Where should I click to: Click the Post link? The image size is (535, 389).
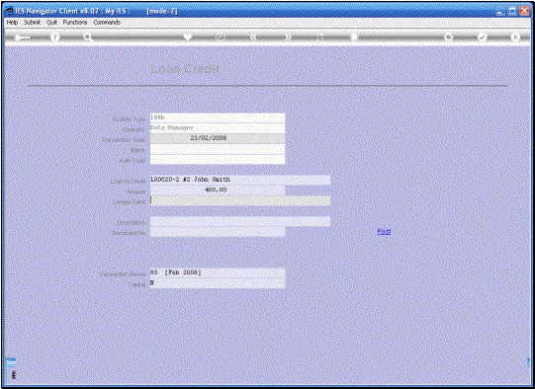[384, 232]
